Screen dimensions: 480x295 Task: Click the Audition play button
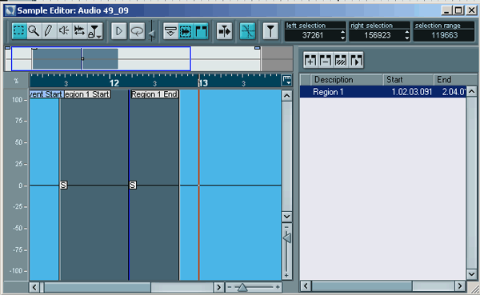point(118,31)
